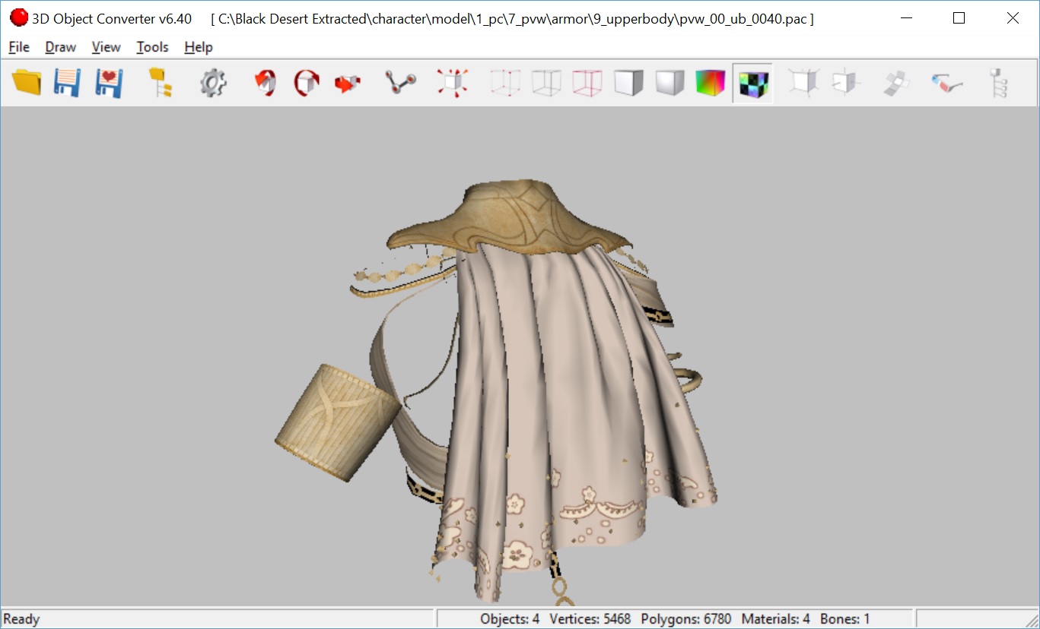
Task: Expand the View menu
Action: [106, 47]
